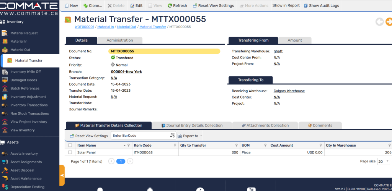Open Asset Disposal from sidebar
This screenshot has width=392, height=191.
(22, 170)
